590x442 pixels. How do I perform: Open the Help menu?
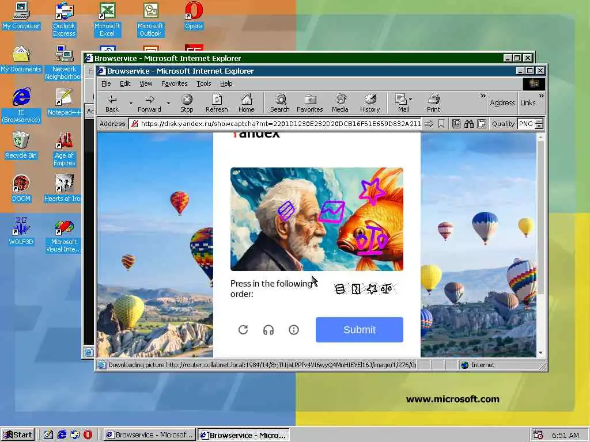(x=226, y=83)
